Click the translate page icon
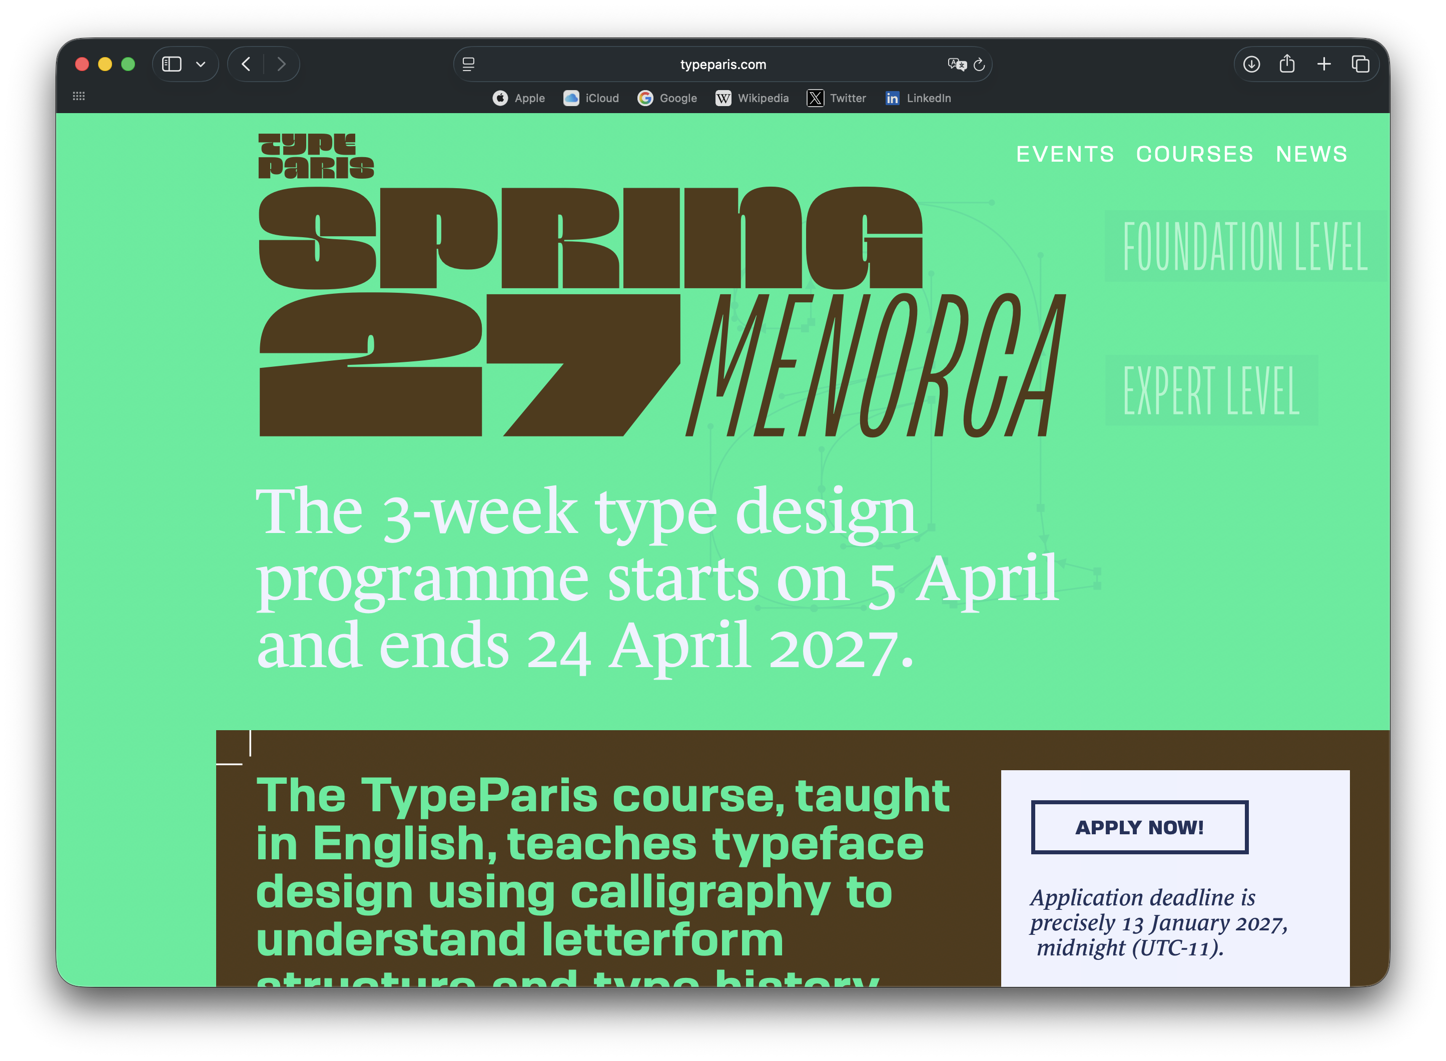The width and height of the screenshot is (1446, 1061). 957,64
